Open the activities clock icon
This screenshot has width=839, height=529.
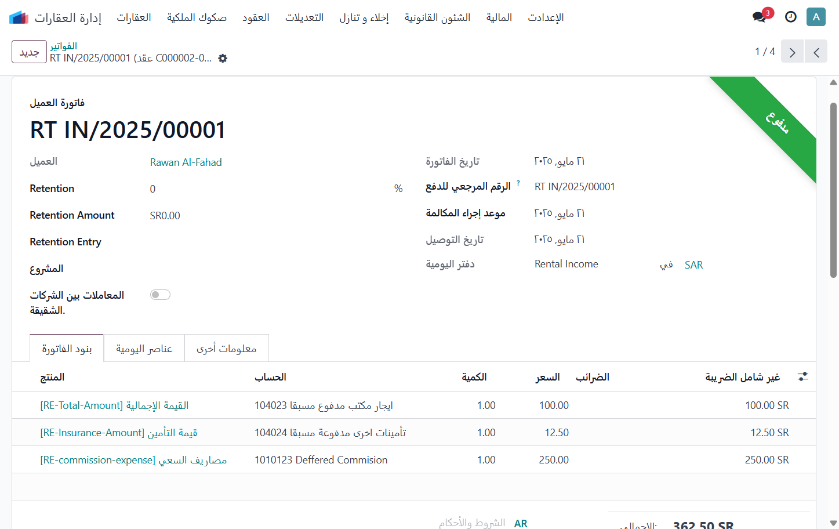tap(791, 17)
